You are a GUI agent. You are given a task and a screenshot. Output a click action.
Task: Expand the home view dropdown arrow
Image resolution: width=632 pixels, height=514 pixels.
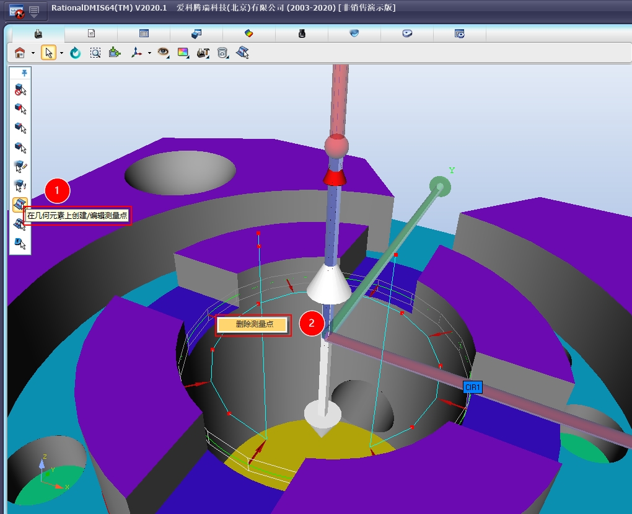coord(33,53)
